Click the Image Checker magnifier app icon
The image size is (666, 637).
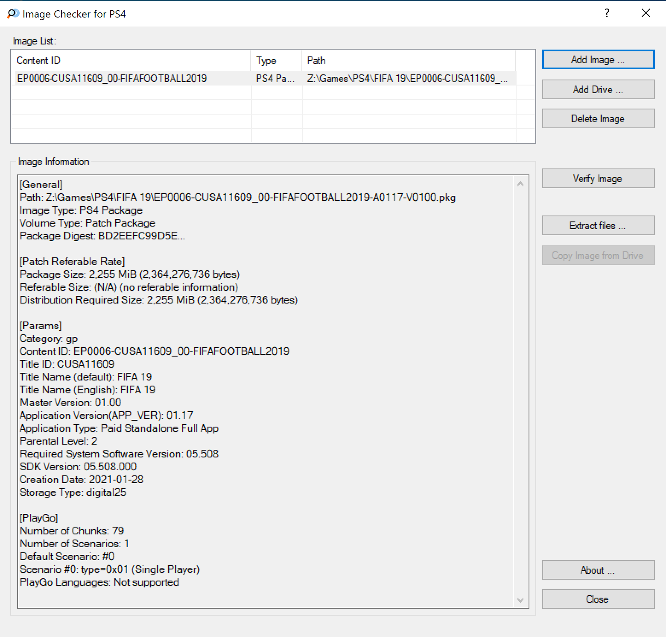point(13,14)
